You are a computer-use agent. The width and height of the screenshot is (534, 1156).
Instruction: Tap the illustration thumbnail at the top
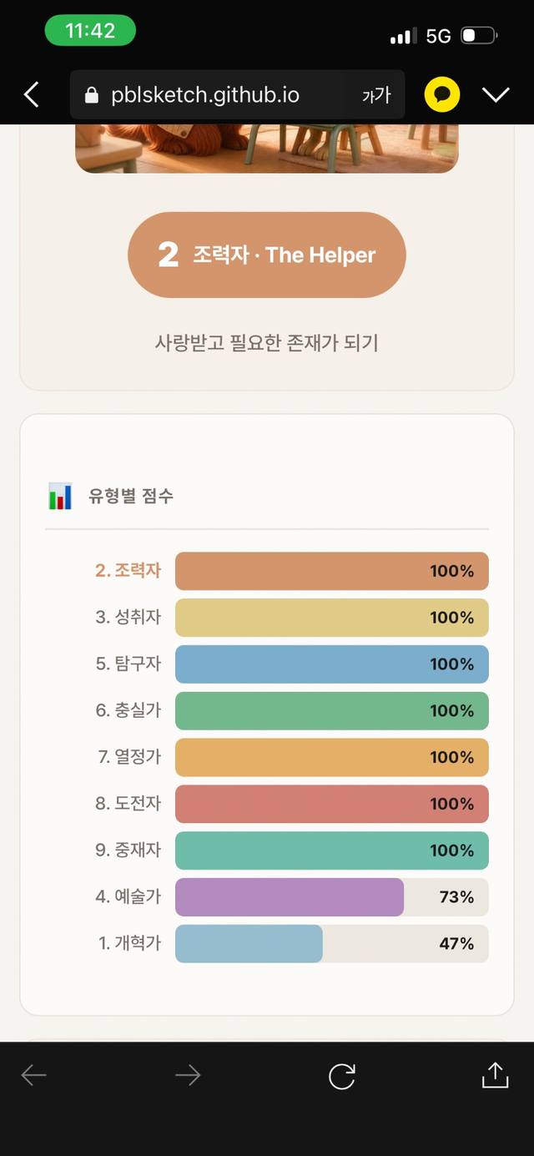[x=267, y=149]
